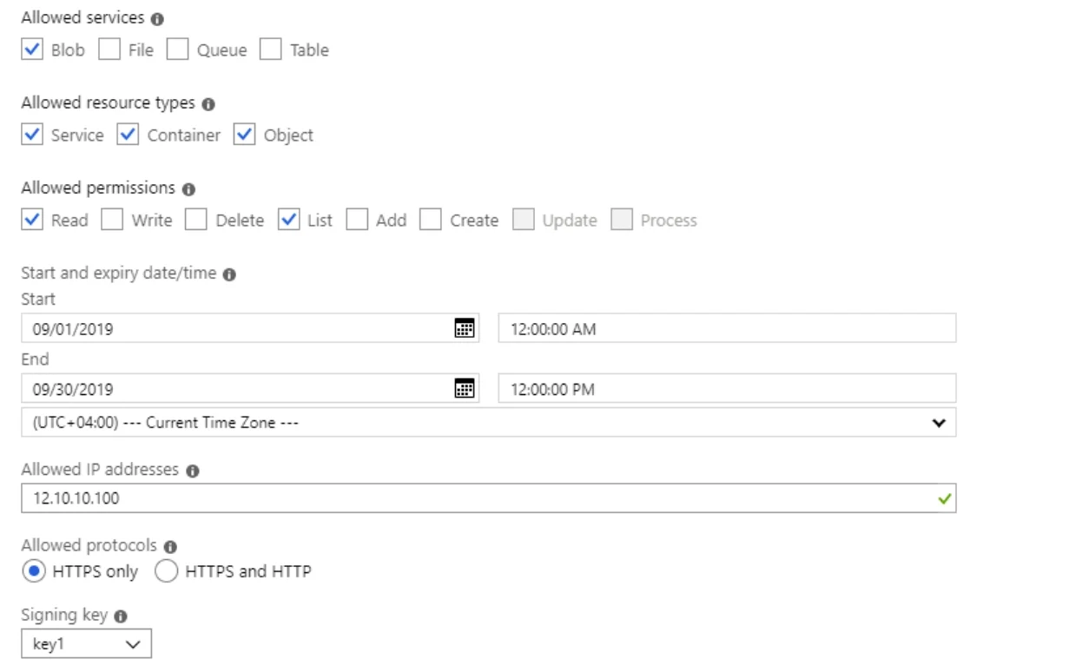
Task: Enable the Delete permission
Action: point(196,220)
